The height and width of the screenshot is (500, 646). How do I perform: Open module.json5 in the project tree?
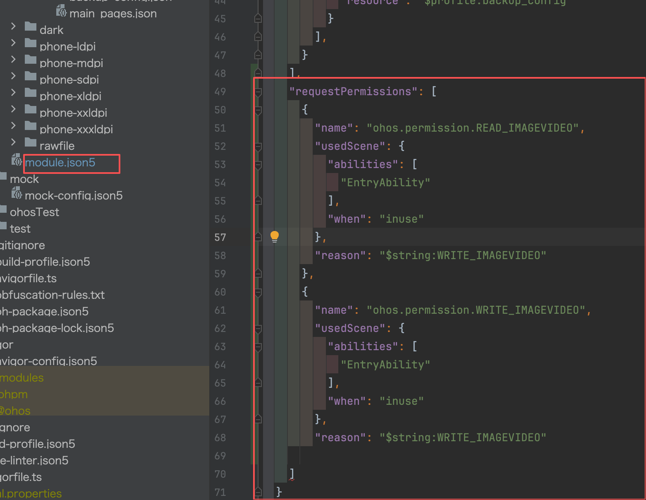pyautogui.click(x=60, y=163)
